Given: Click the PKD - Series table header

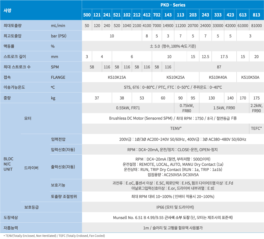Looking at the screenshot, I should 173,5.
